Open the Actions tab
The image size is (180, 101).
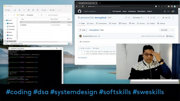(113, 23)
